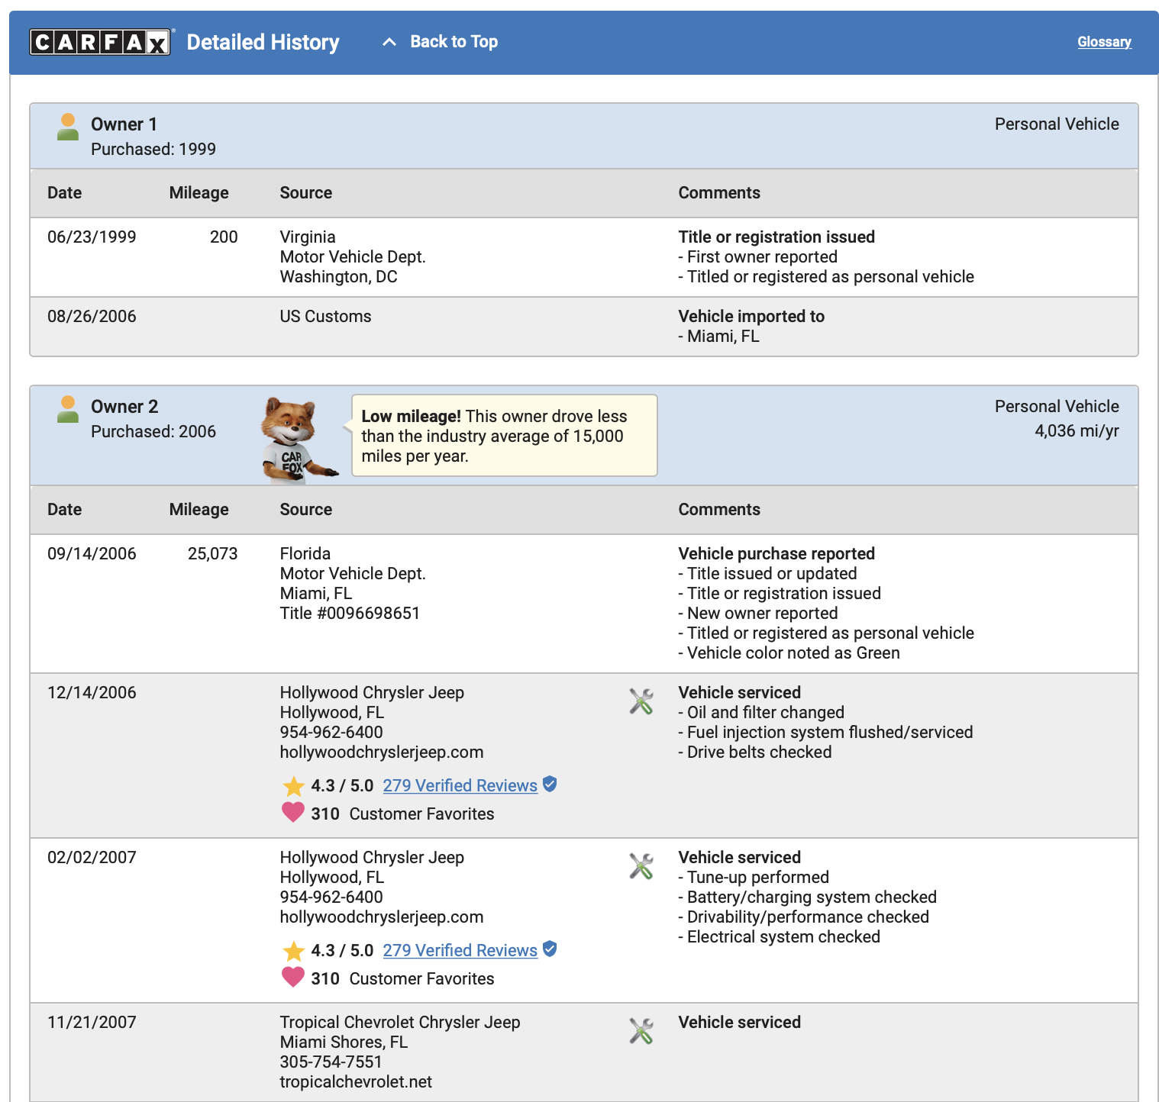
Task: Click the heart favorites icon in 12/14/2006 row
Action: [x=293, y=812]
